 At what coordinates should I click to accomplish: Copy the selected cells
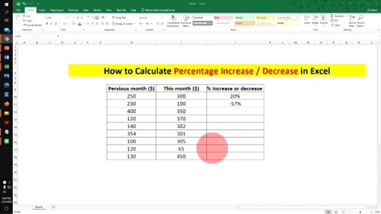point(28,21)
